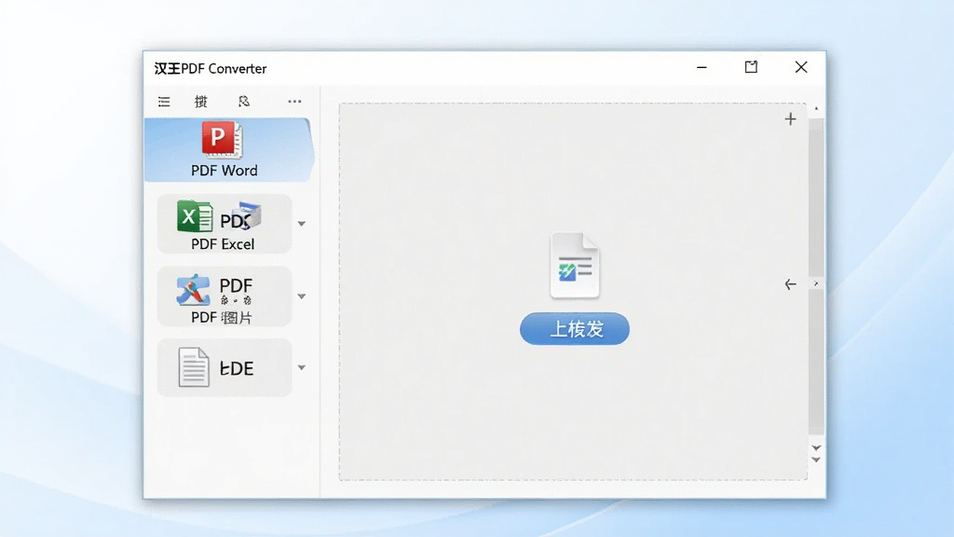The image size is (954, 537).
Task: Select the PDF Excel conversion option
Action: (224, 224)
